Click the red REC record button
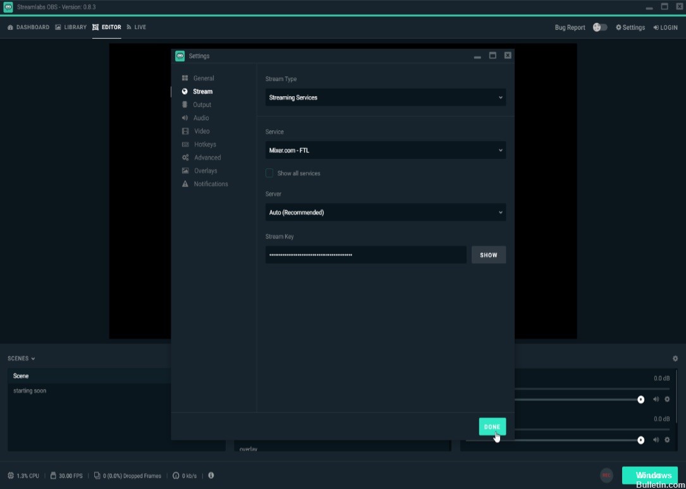 [606, 475]
